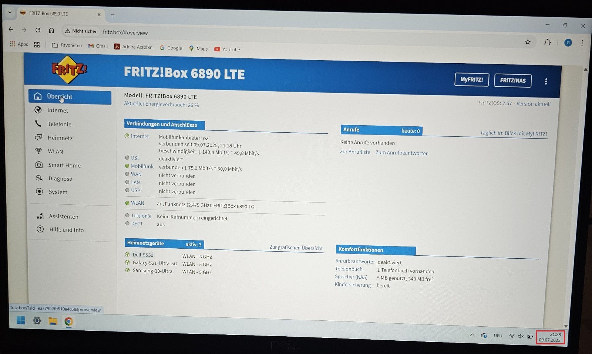Go back in browser
The image size is (592, 354).
[x=11, y=29]
